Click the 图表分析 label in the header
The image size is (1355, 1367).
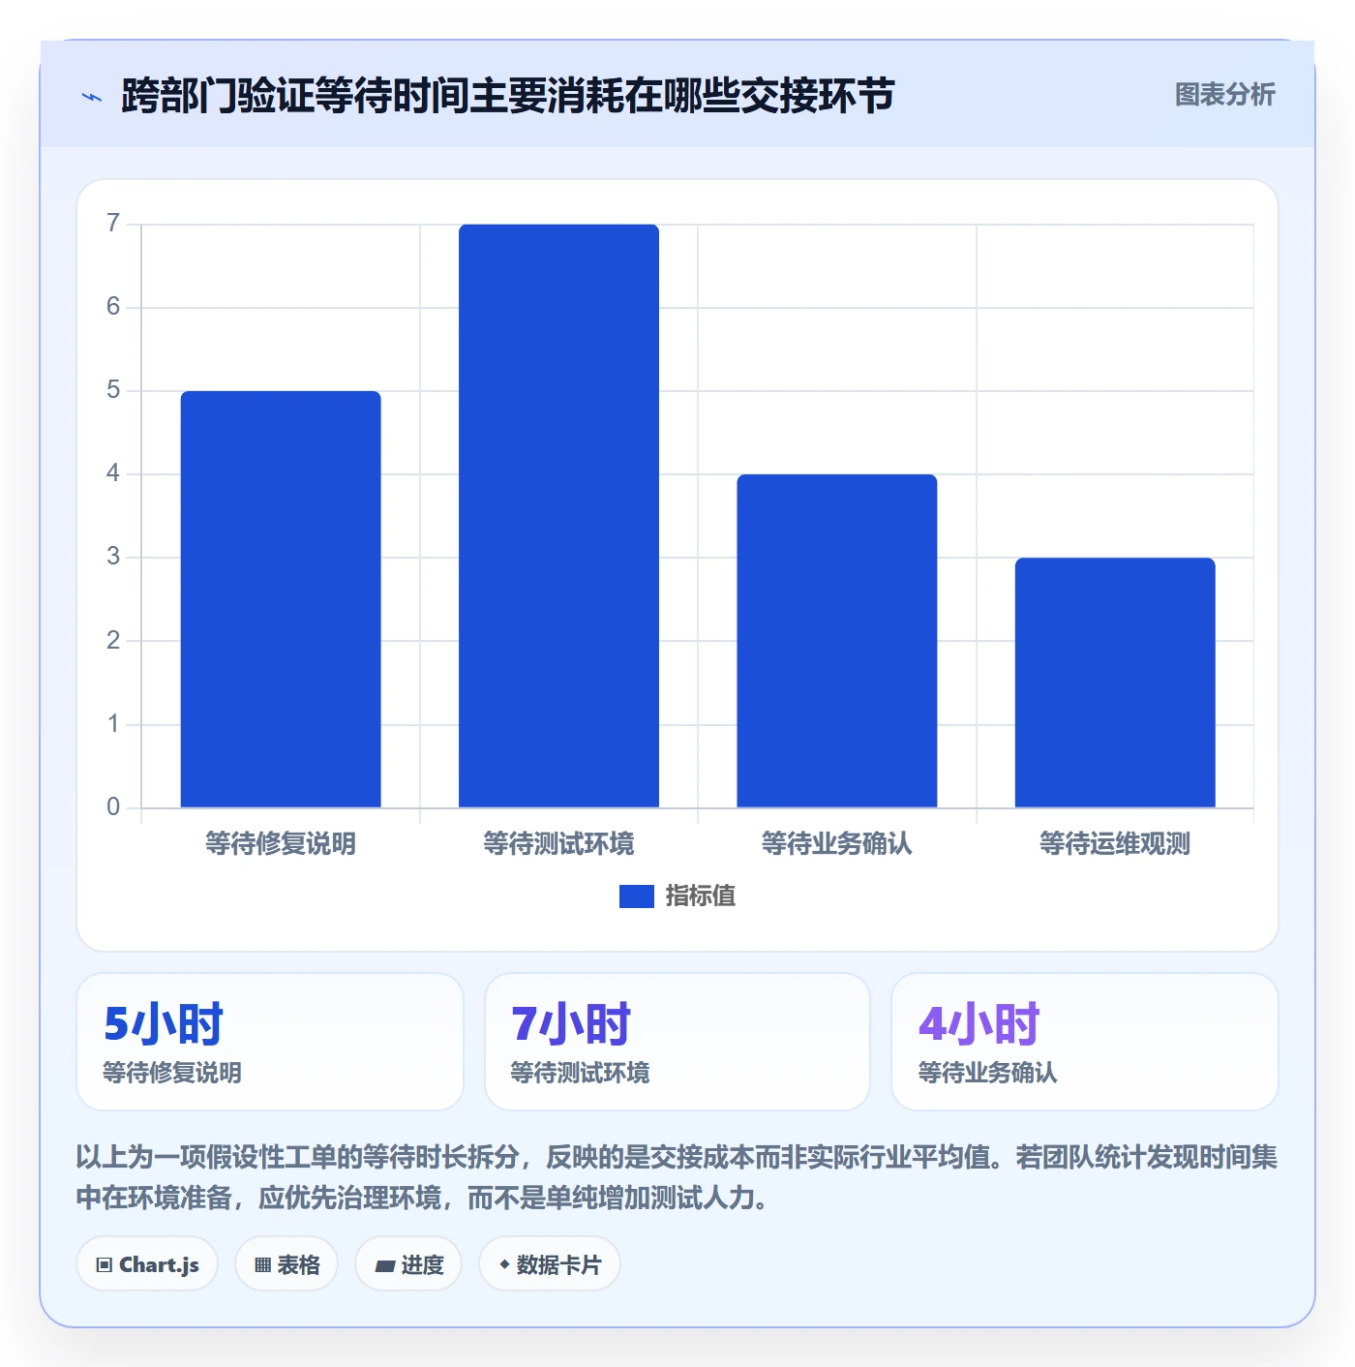(1224, 95)
